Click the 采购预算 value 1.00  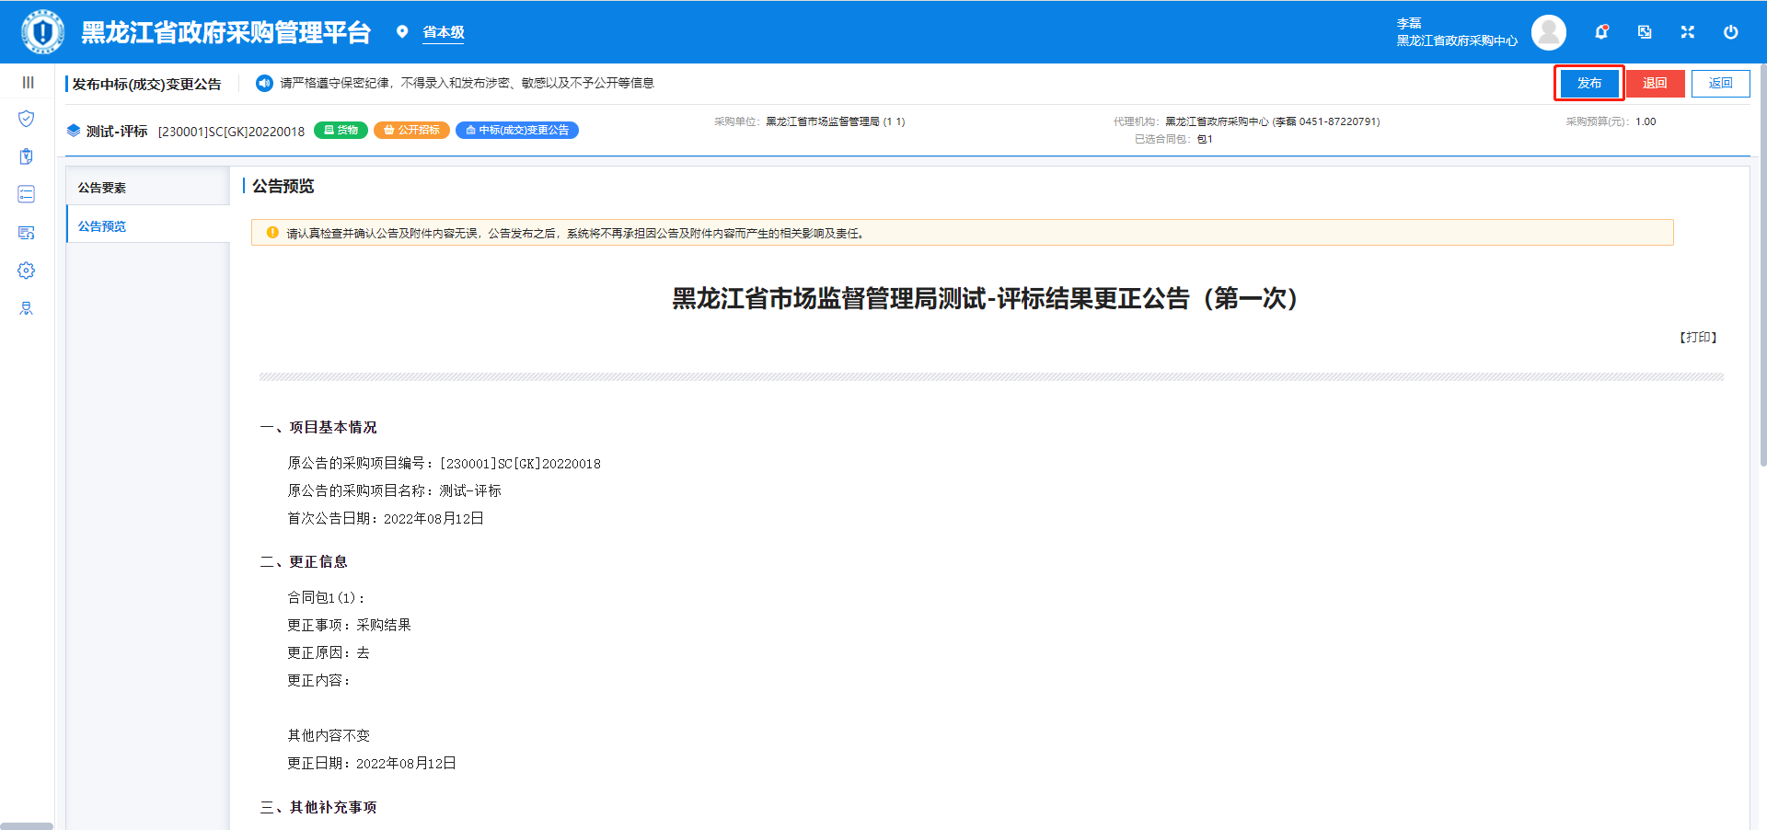(x=1646, y=121)
